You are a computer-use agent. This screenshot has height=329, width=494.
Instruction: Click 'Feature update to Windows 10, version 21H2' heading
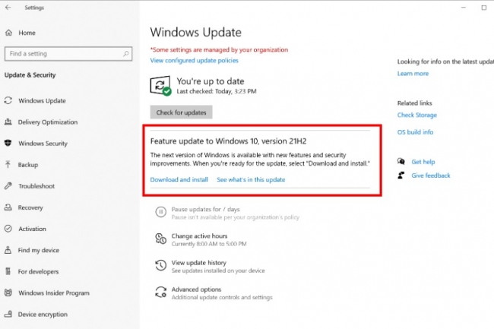click(228, 141)
